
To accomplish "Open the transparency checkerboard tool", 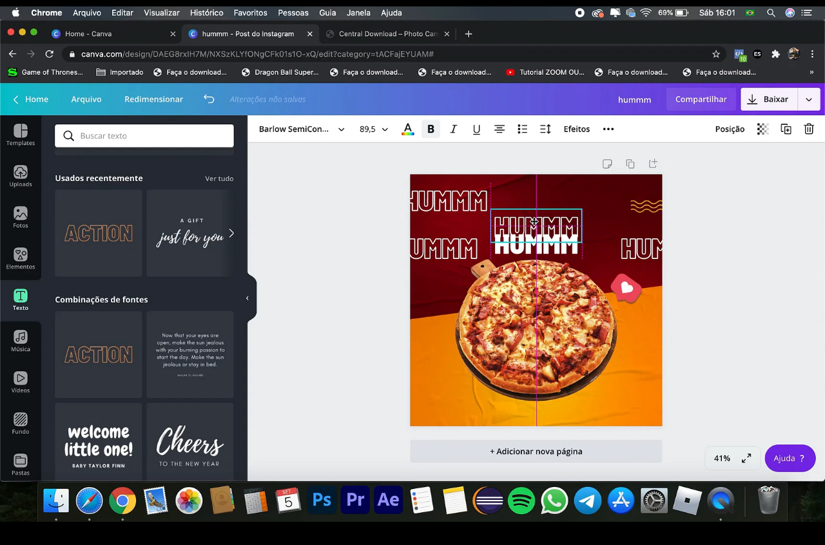I will [762, 129].
